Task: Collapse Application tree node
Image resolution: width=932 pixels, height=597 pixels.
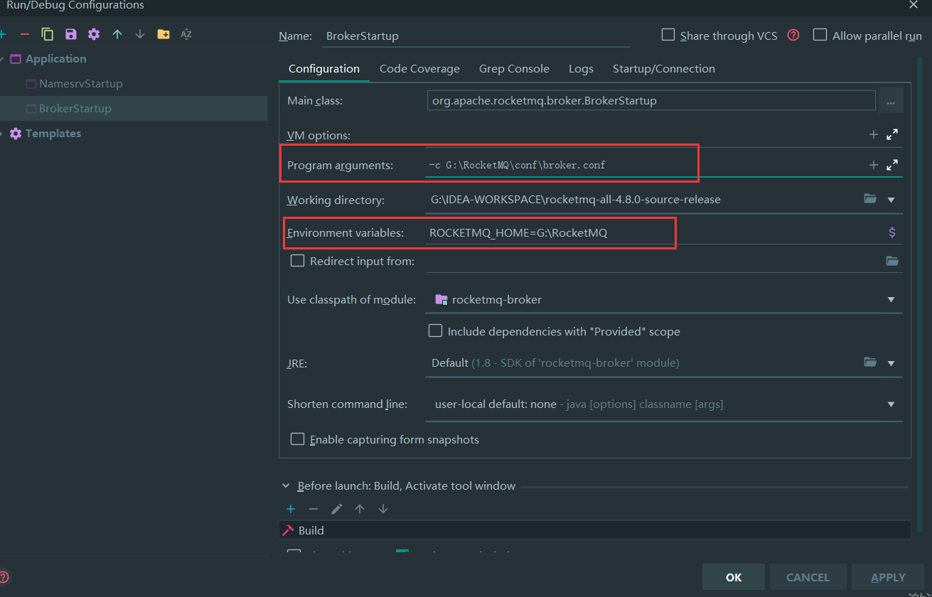Action: pos(2,59)
